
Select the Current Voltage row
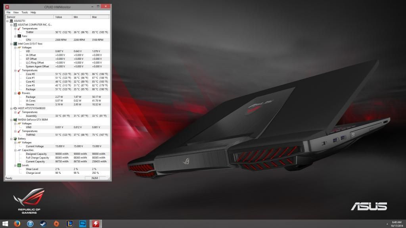pyautogui.click(x=57, y=146)
